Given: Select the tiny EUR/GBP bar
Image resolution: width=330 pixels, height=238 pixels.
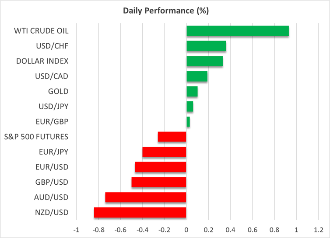Looking at the screenshot, I should (x=188, y=122).
